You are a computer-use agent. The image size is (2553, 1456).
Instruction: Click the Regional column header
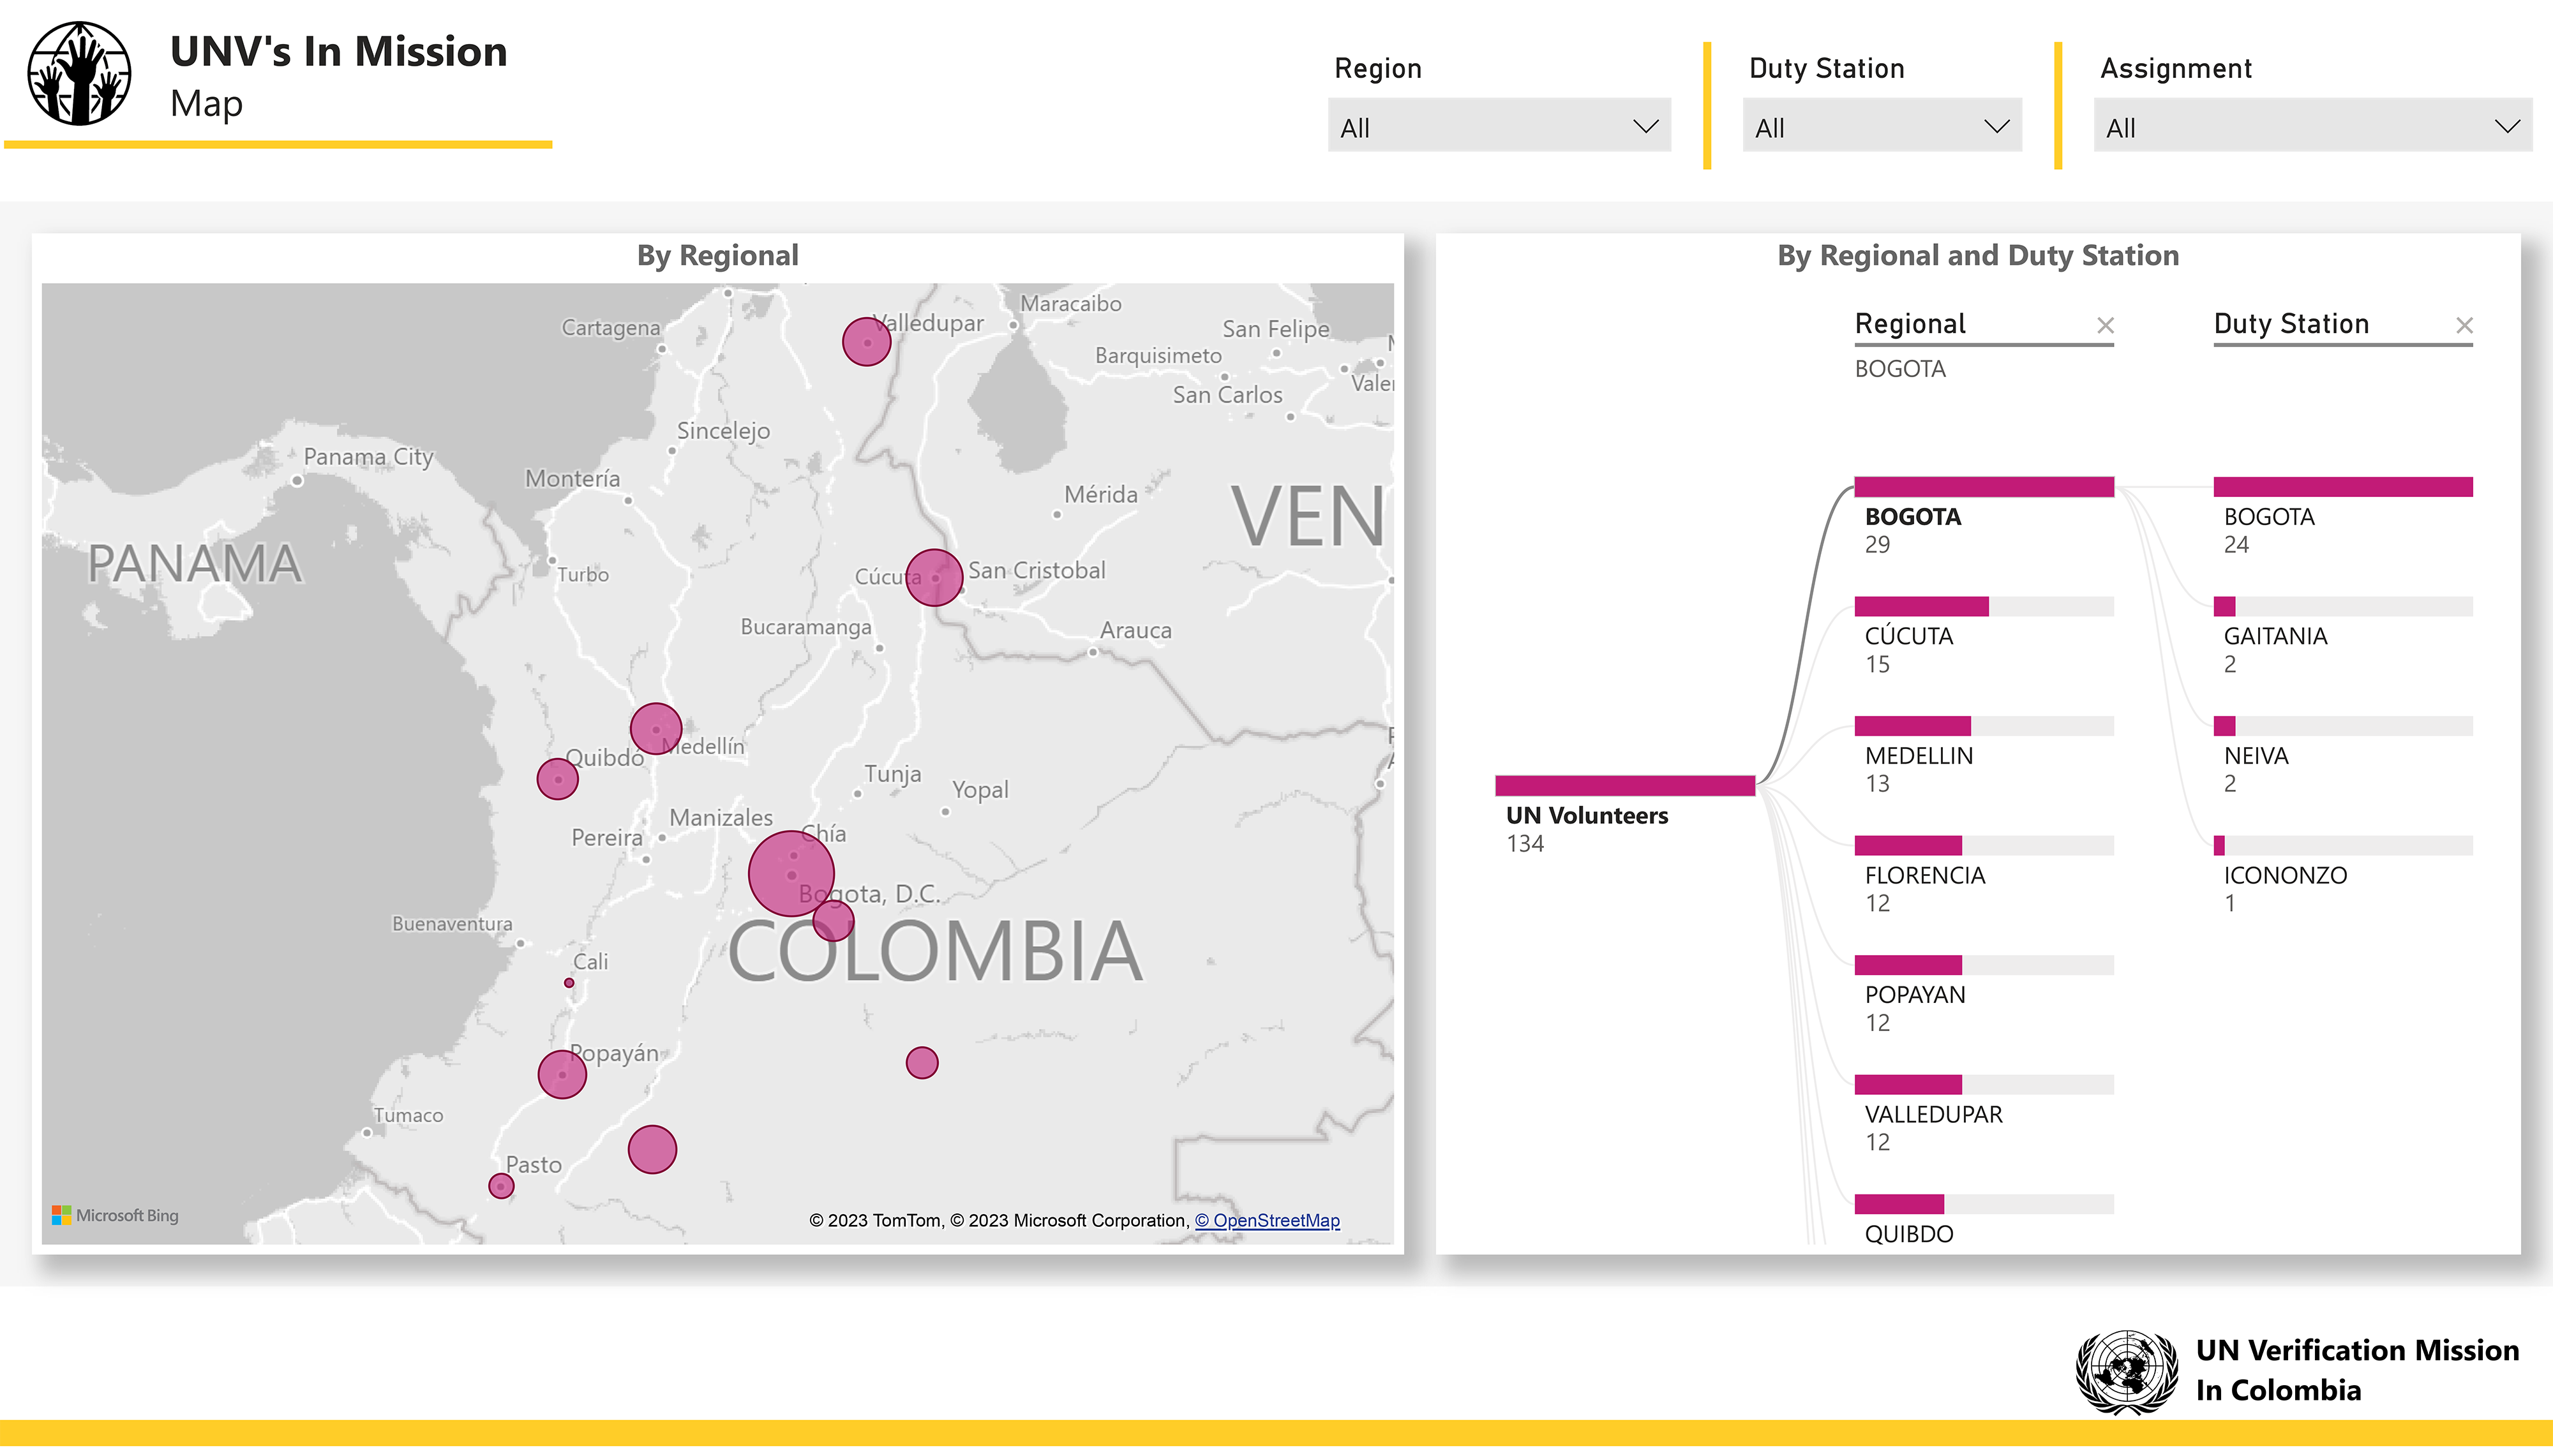tap(1910, 324)
